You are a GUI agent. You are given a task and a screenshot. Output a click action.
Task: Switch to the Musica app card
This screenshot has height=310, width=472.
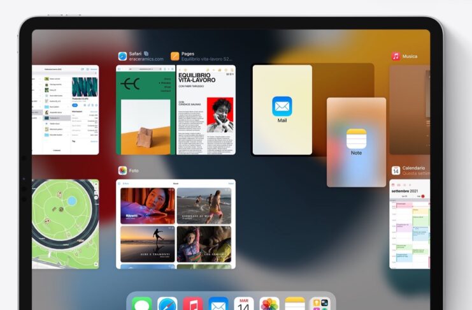coord(410,110)
